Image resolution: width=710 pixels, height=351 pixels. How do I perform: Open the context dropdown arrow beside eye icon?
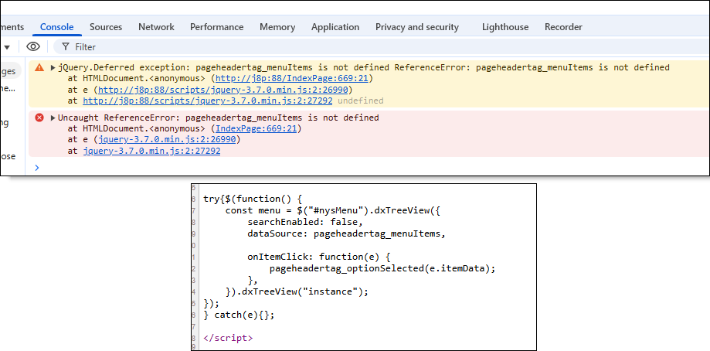(x=7, y=47)
